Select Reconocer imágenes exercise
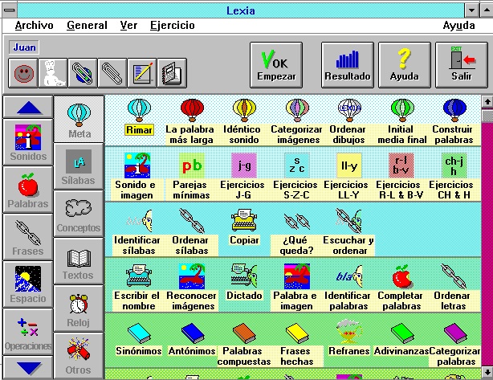This screenshot has width=493, height=380. point(191,288)
